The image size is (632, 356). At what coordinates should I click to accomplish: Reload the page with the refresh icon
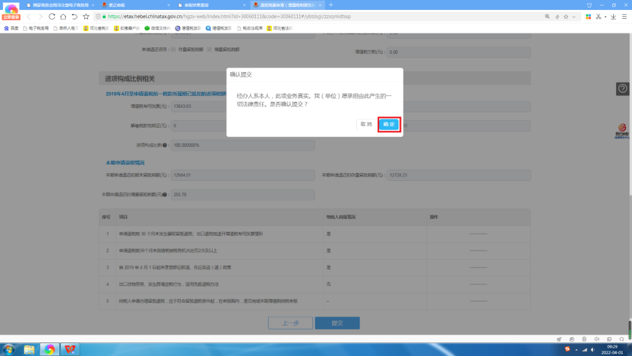click(51, 16)
